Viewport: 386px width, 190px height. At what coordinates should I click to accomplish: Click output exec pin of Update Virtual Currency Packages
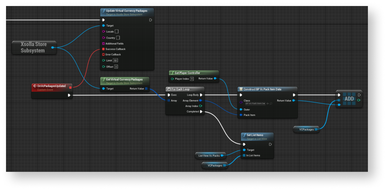click(151, 20)
